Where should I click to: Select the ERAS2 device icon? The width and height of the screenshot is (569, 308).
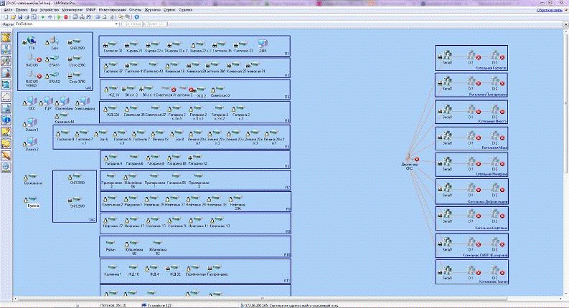(x=54, y=74)
